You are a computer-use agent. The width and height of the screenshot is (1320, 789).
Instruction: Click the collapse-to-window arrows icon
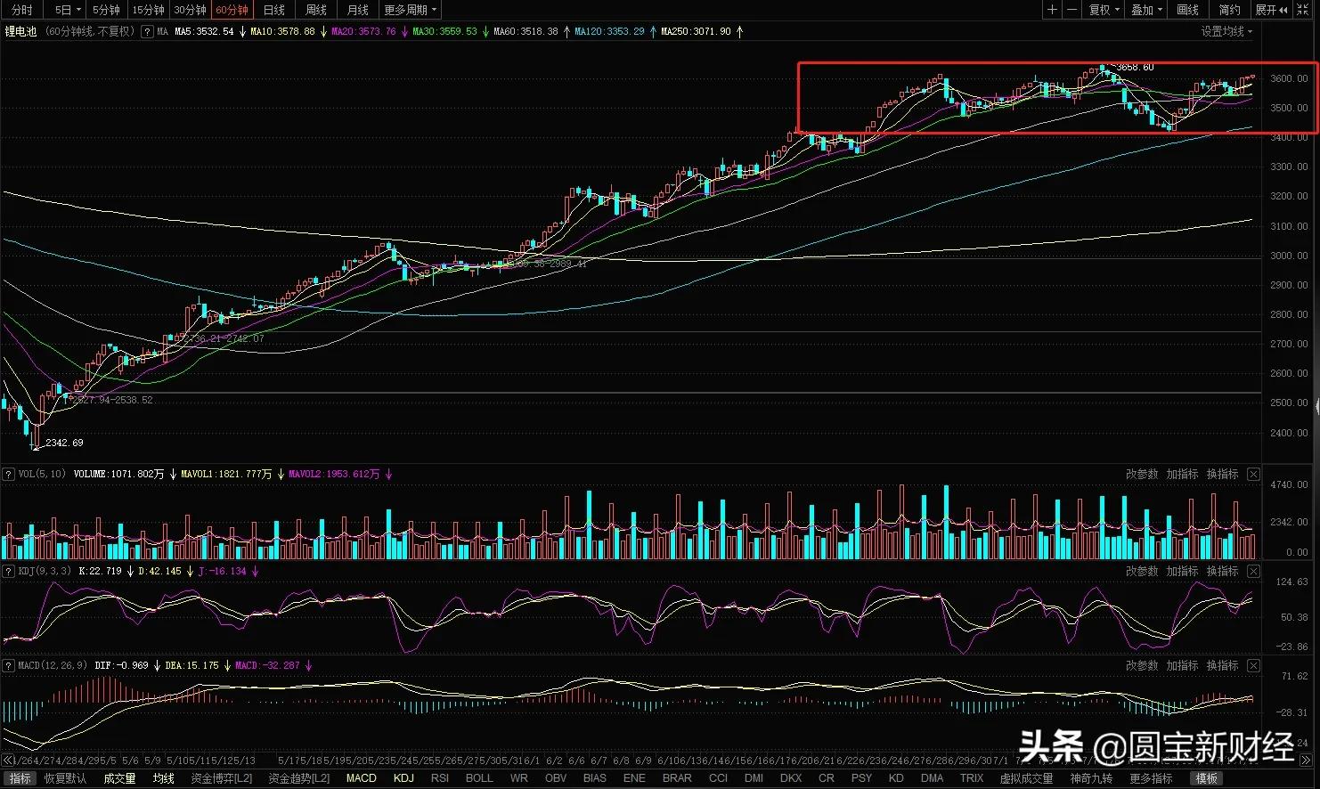(x=1303, y=10)
